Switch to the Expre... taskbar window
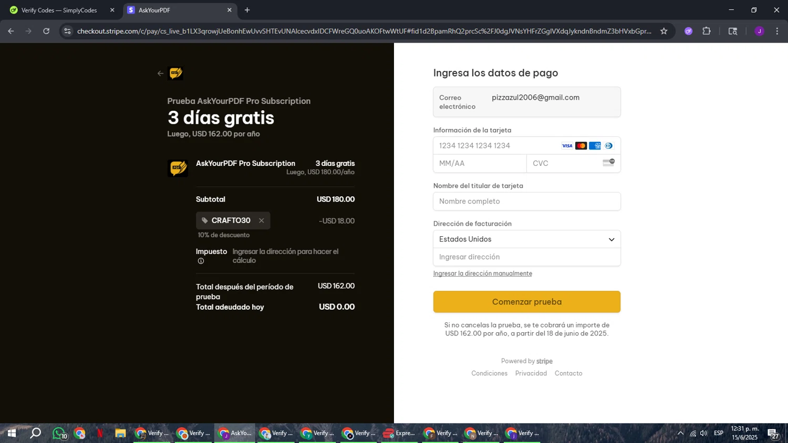 [399, 433]
